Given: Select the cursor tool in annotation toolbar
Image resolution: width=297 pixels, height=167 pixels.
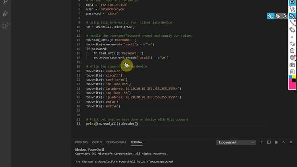Looking at the screenshot, I should (292, 9).
